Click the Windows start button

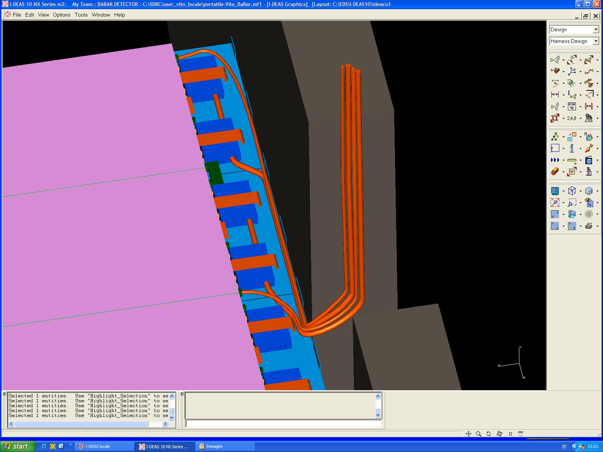[18, 446]
